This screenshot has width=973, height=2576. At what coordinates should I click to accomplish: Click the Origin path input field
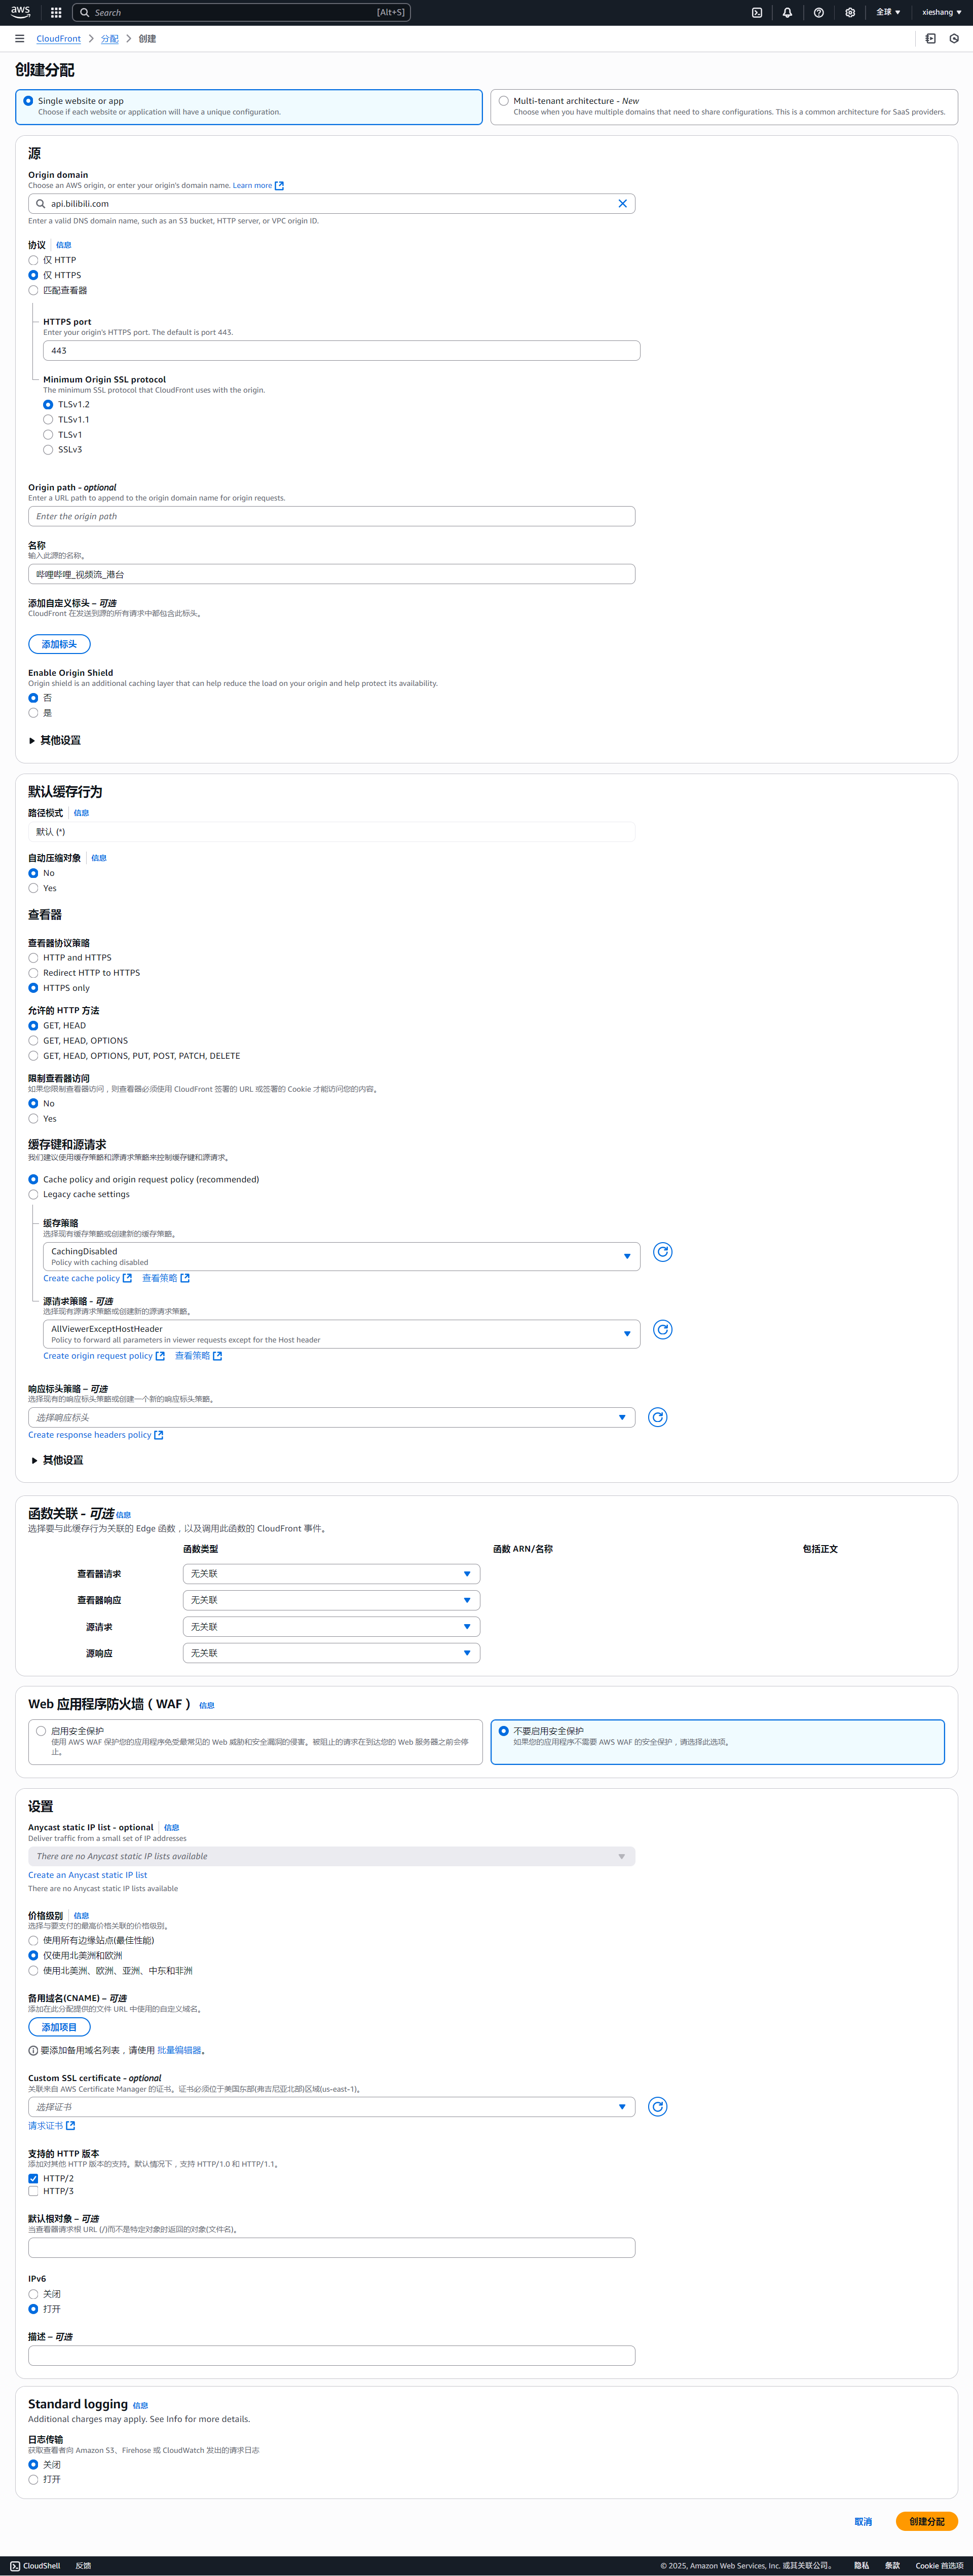click(331, 517)
